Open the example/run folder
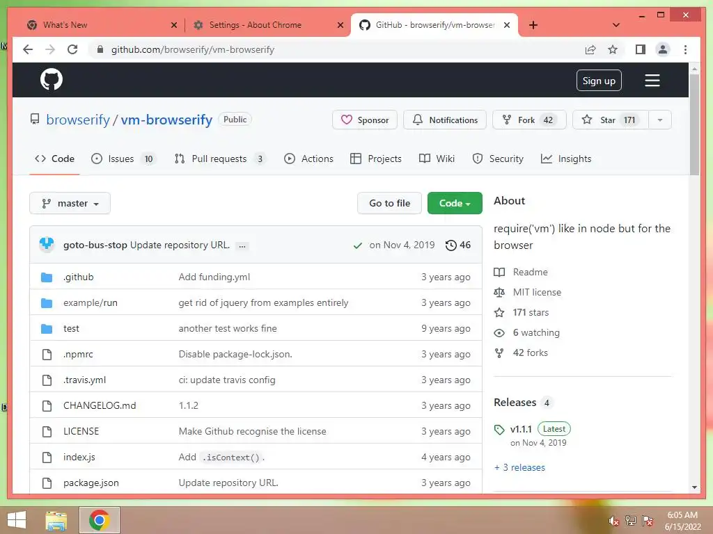 tap(91, 303)
